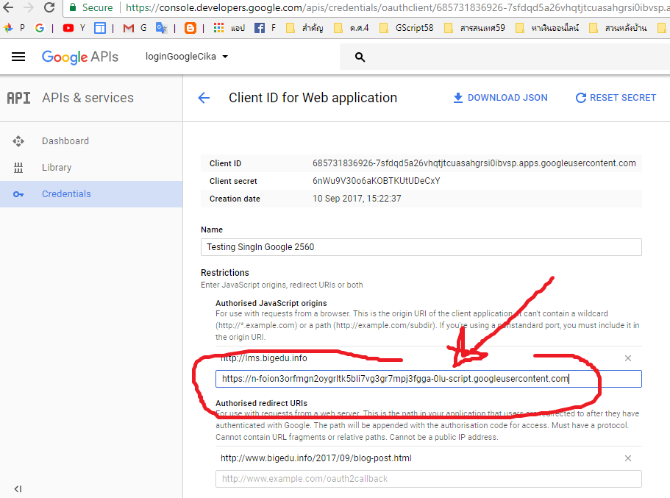Open the blue window-icon bookmark
Viewport: 670px width, 498px height.
point(100,28)
